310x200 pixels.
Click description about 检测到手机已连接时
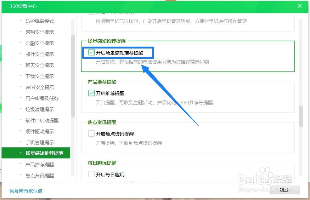pyautogui.click(x=171, y=21)
